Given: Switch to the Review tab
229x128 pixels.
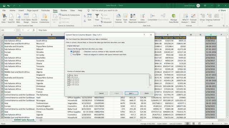Looking at the screenshot, I should tap(64, 10).
